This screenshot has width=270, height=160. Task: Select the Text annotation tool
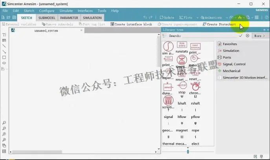4,35
